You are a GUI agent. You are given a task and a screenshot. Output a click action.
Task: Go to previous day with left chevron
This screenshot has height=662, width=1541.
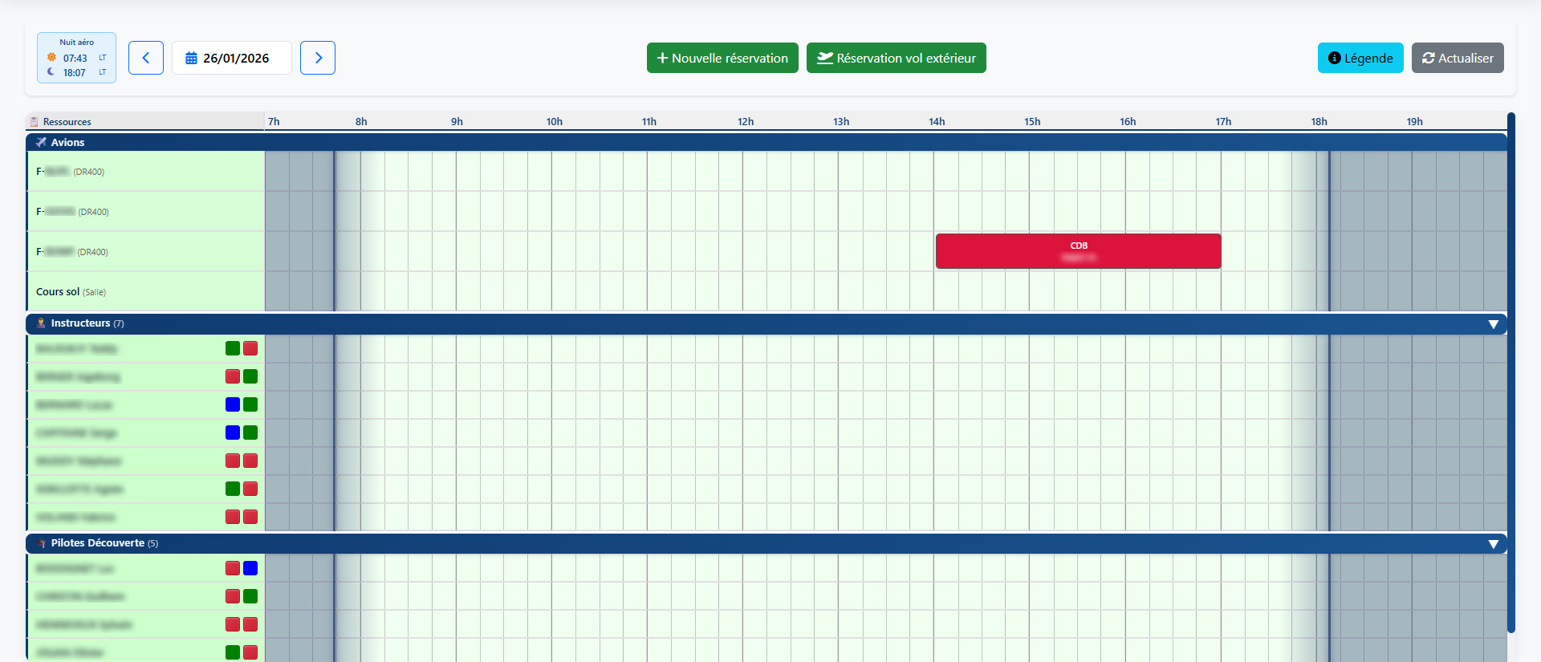click(x=146, y=58)
